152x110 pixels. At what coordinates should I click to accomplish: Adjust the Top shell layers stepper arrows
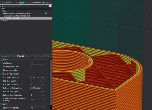pyautogui.click(x=31, y=81)
